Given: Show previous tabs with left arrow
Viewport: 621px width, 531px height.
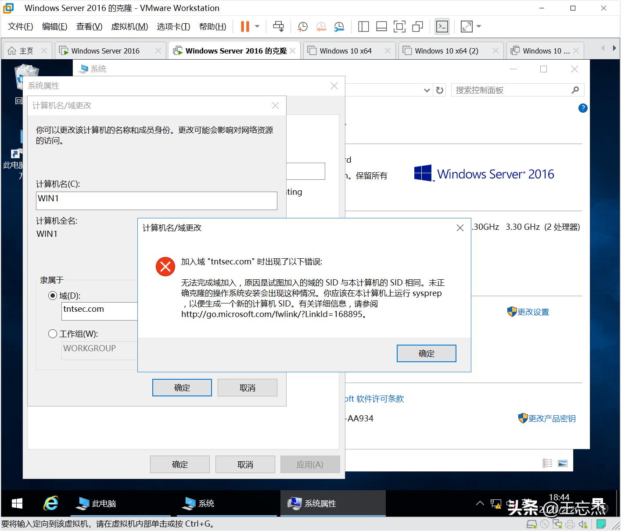Looking at the screenshot, I should coord(603,48).
